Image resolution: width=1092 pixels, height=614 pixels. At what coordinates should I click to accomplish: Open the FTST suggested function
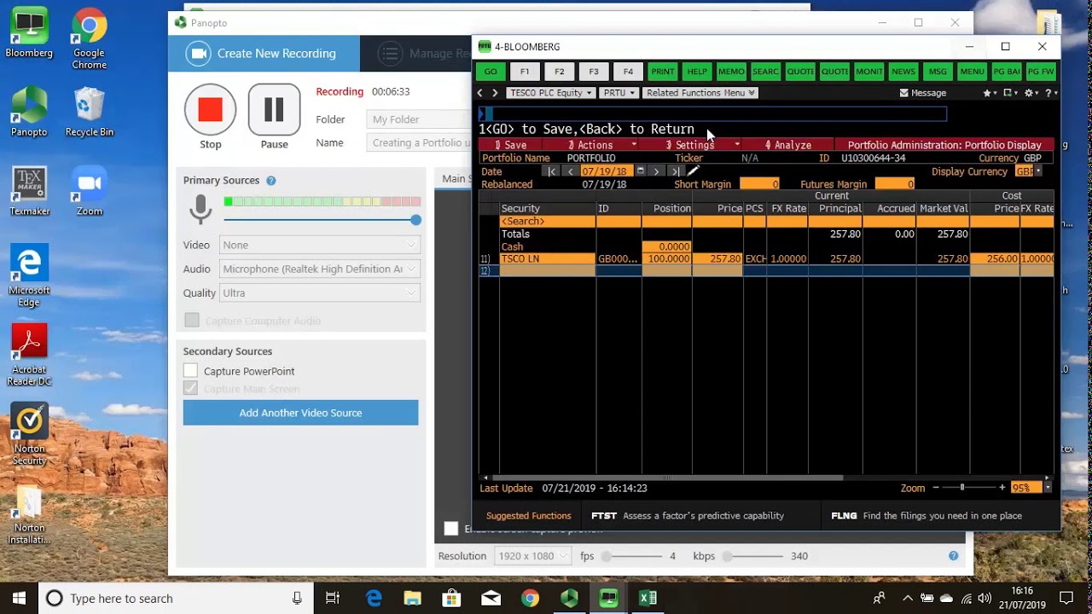coord(688,516)
